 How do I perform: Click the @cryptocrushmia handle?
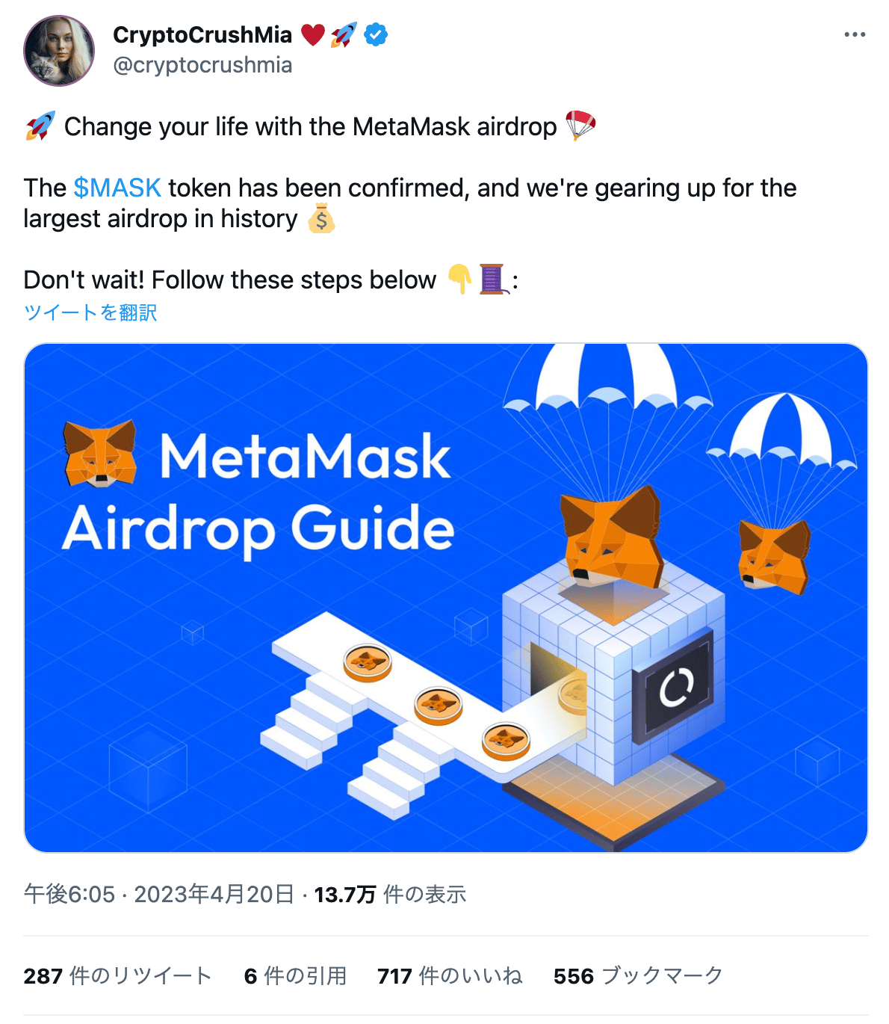pyautogui.click(x=202, y=65)
